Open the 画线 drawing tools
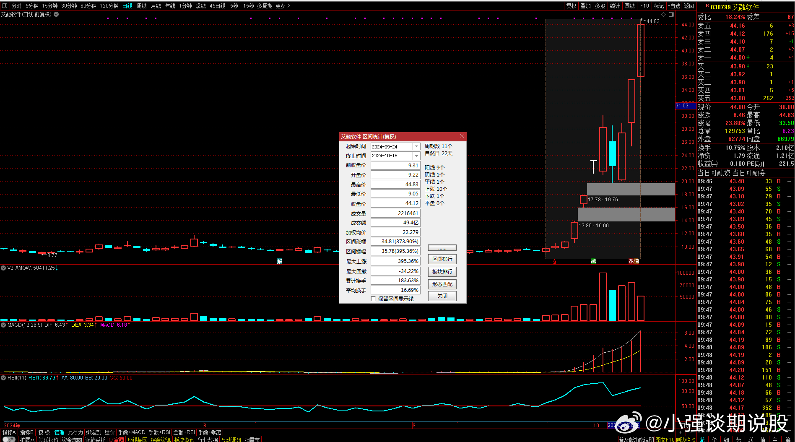Viewport: 795px width, 442px height. coord(629,6)
